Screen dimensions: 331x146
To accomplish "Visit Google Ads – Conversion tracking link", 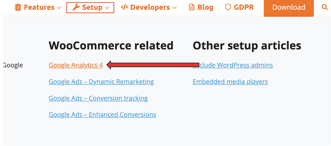I will click(x=98, y=98).
